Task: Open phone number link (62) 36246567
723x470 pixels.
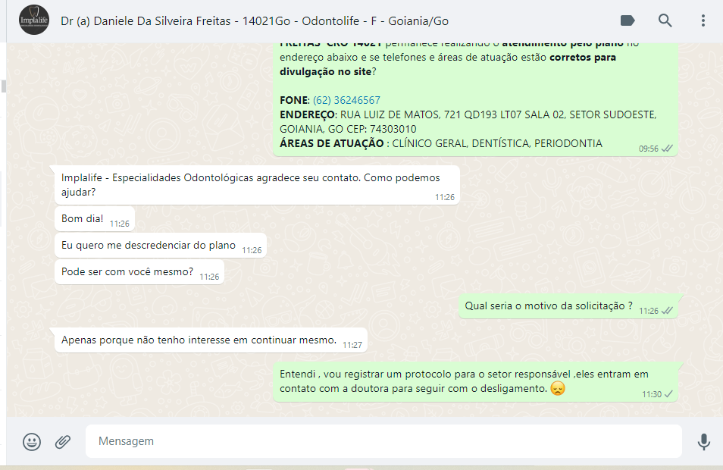Action: (347, 100)
